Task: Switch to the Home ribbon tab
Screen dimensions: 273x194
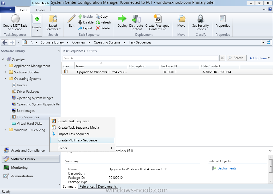Action: (23, 10)
